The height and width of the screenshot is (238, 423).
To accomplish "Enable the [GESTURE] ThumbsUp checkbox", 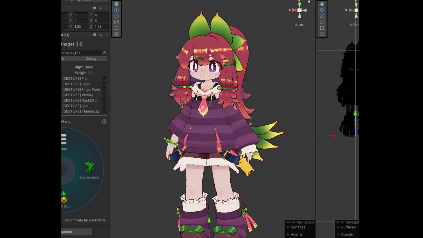I will [104, 111].
